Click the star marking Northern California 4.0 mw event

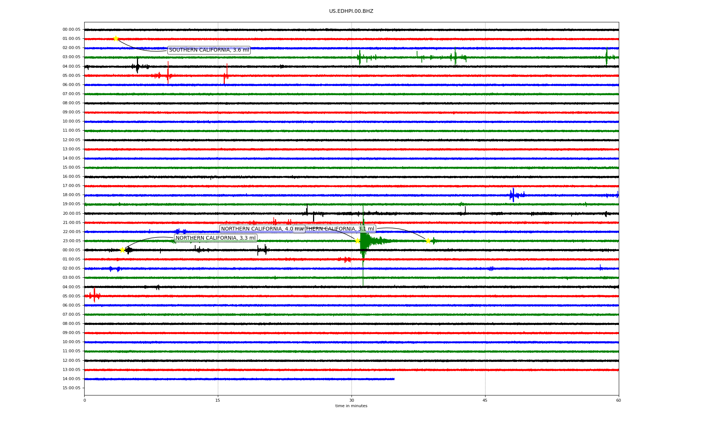coord(357,241)
